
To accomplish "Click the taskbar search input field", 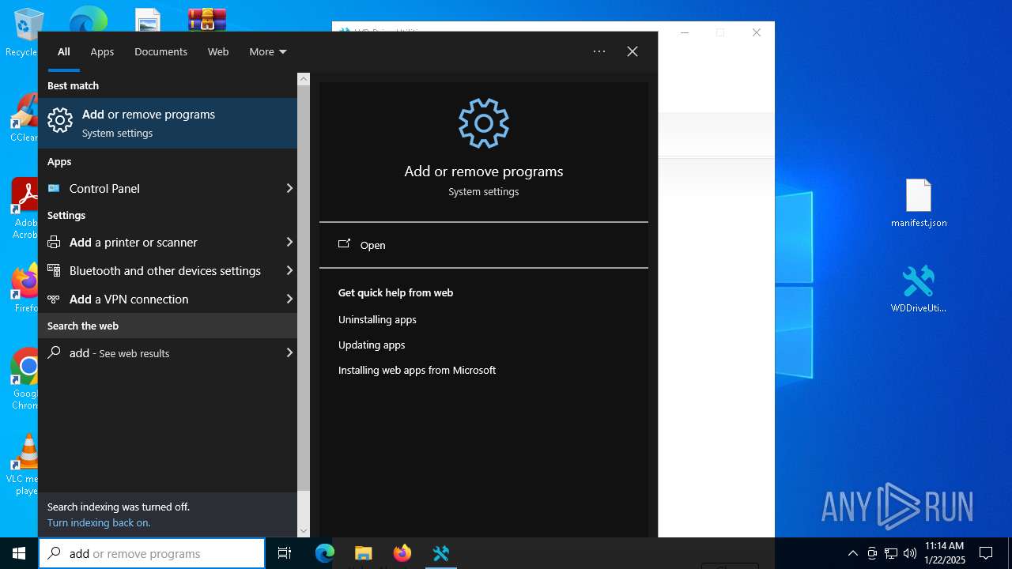I will pyautogui.click(x=152, y=553).
